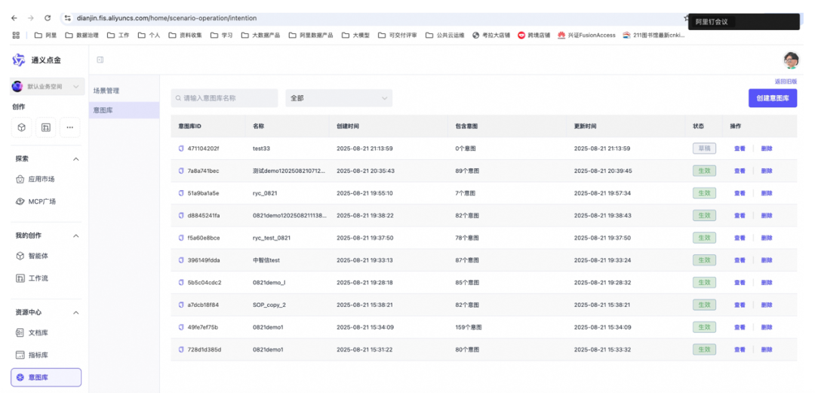Copy intent library ID a7dcb18f84
This screenshot has height=393, width=815.
181,305
